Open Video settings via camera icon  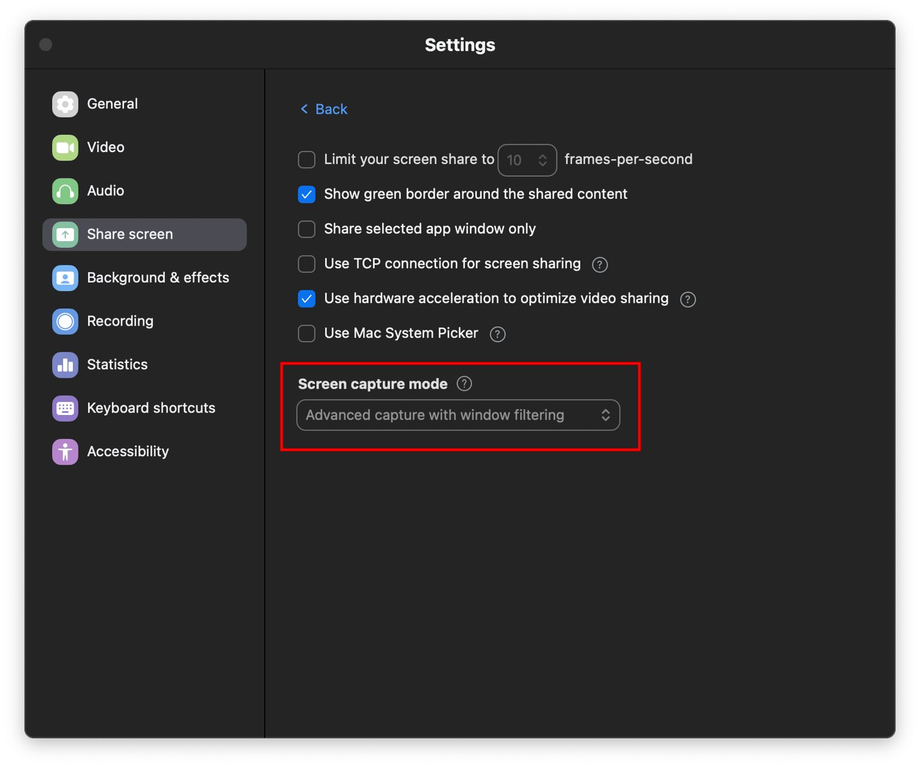tap(65, 147)
